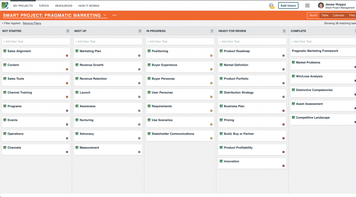
Task: Open the How It Works menu
Action: (x=89, y=6)
